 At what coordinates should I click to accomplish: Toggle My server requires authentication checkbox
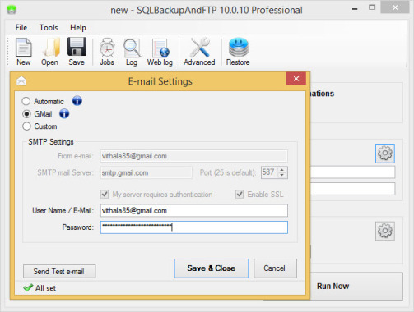pos(105,195)
